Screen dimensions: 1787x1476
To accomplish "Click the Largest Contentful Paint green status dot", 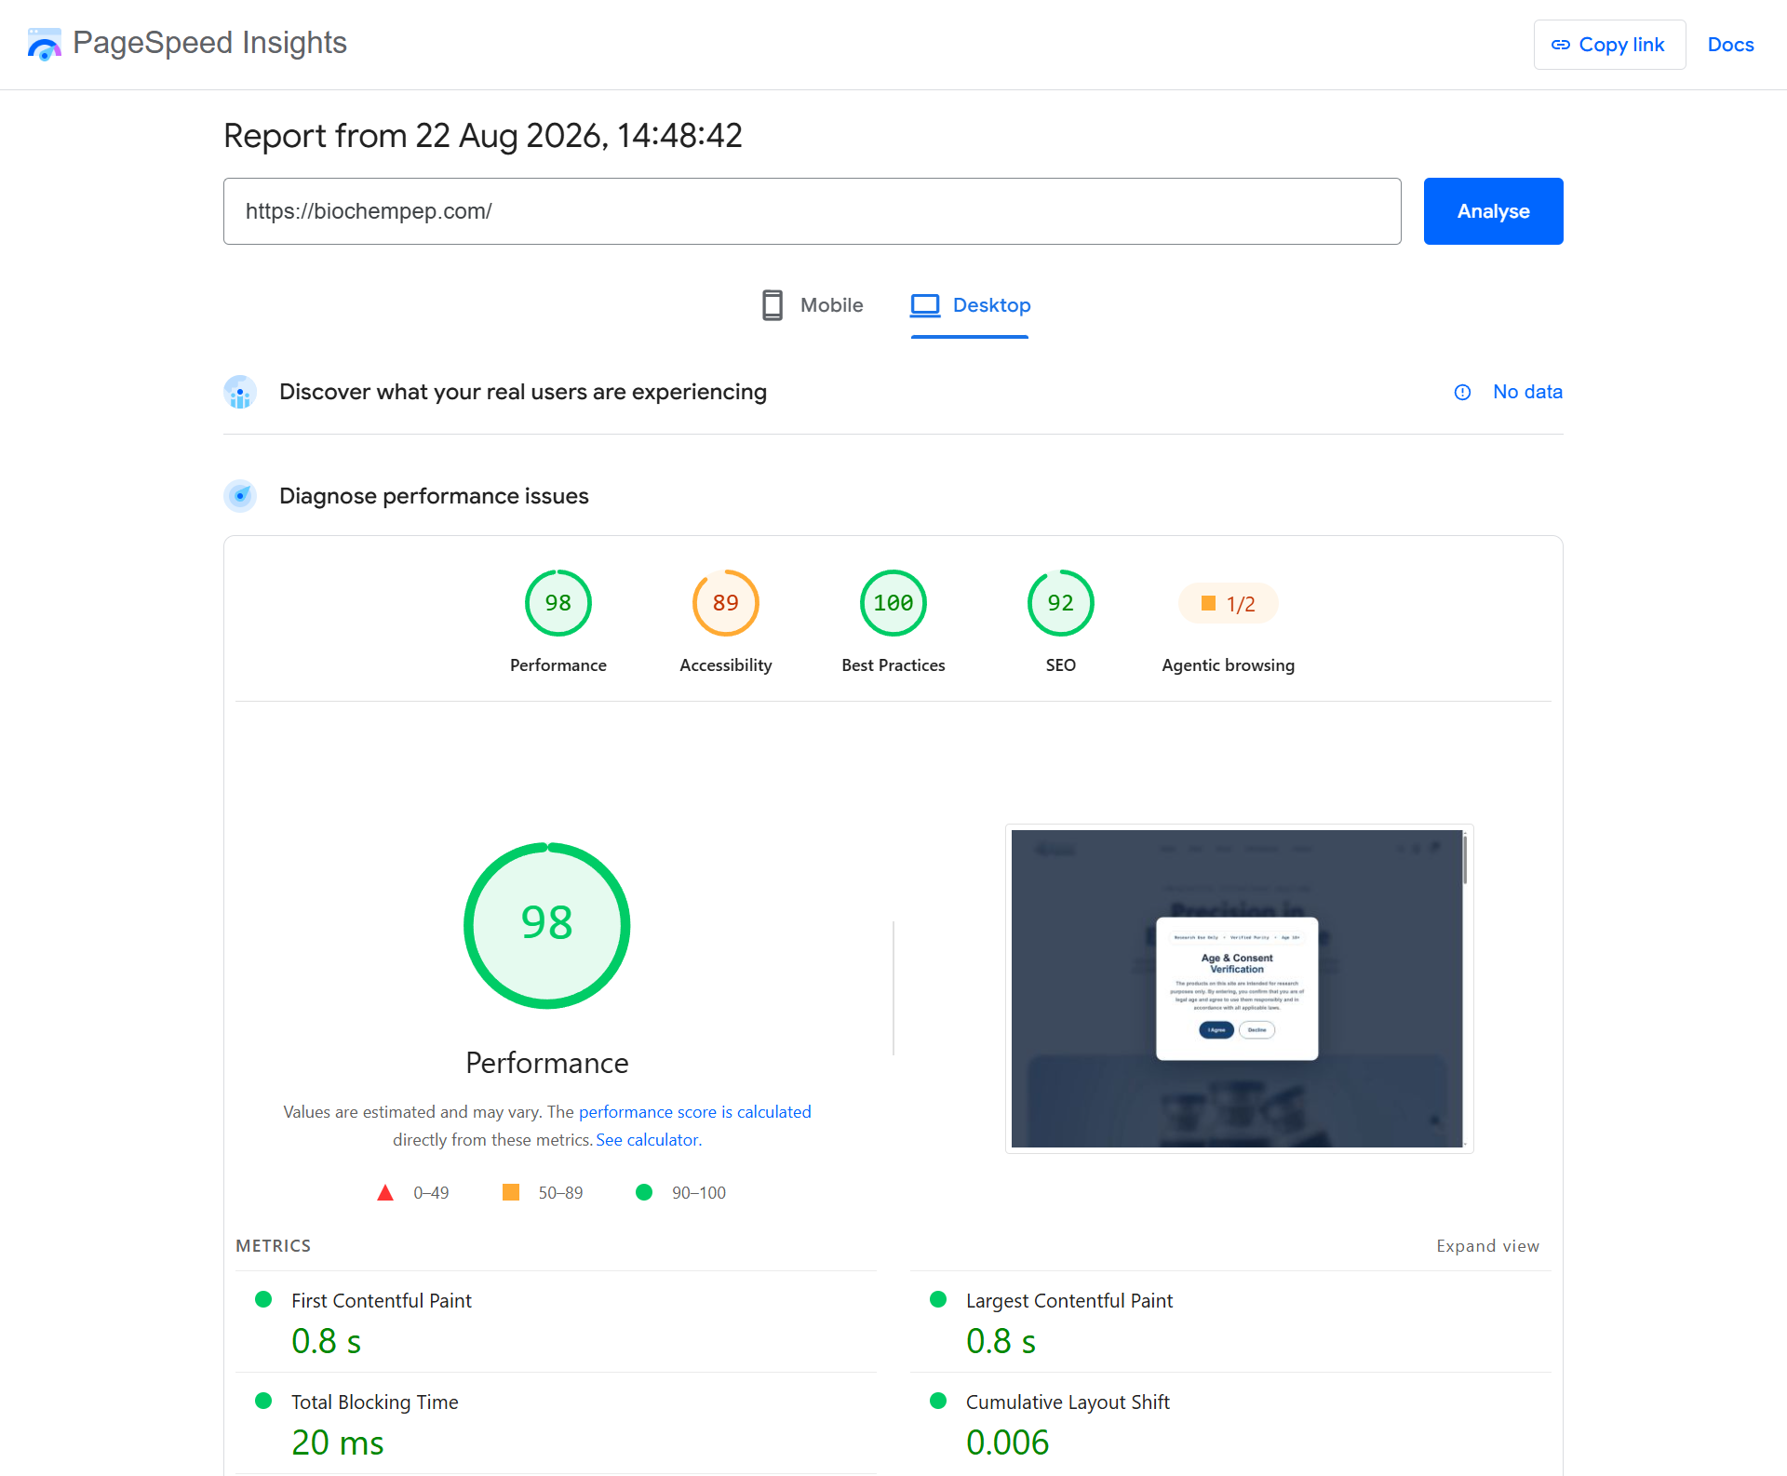I will click(x=938, y=1299).
